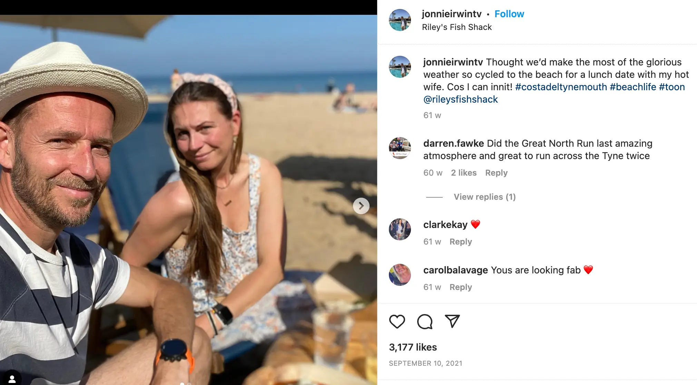Screen dimensions: 697x385
Task: Follow jonnieirwintv
Action: click(x=509, y=14)
